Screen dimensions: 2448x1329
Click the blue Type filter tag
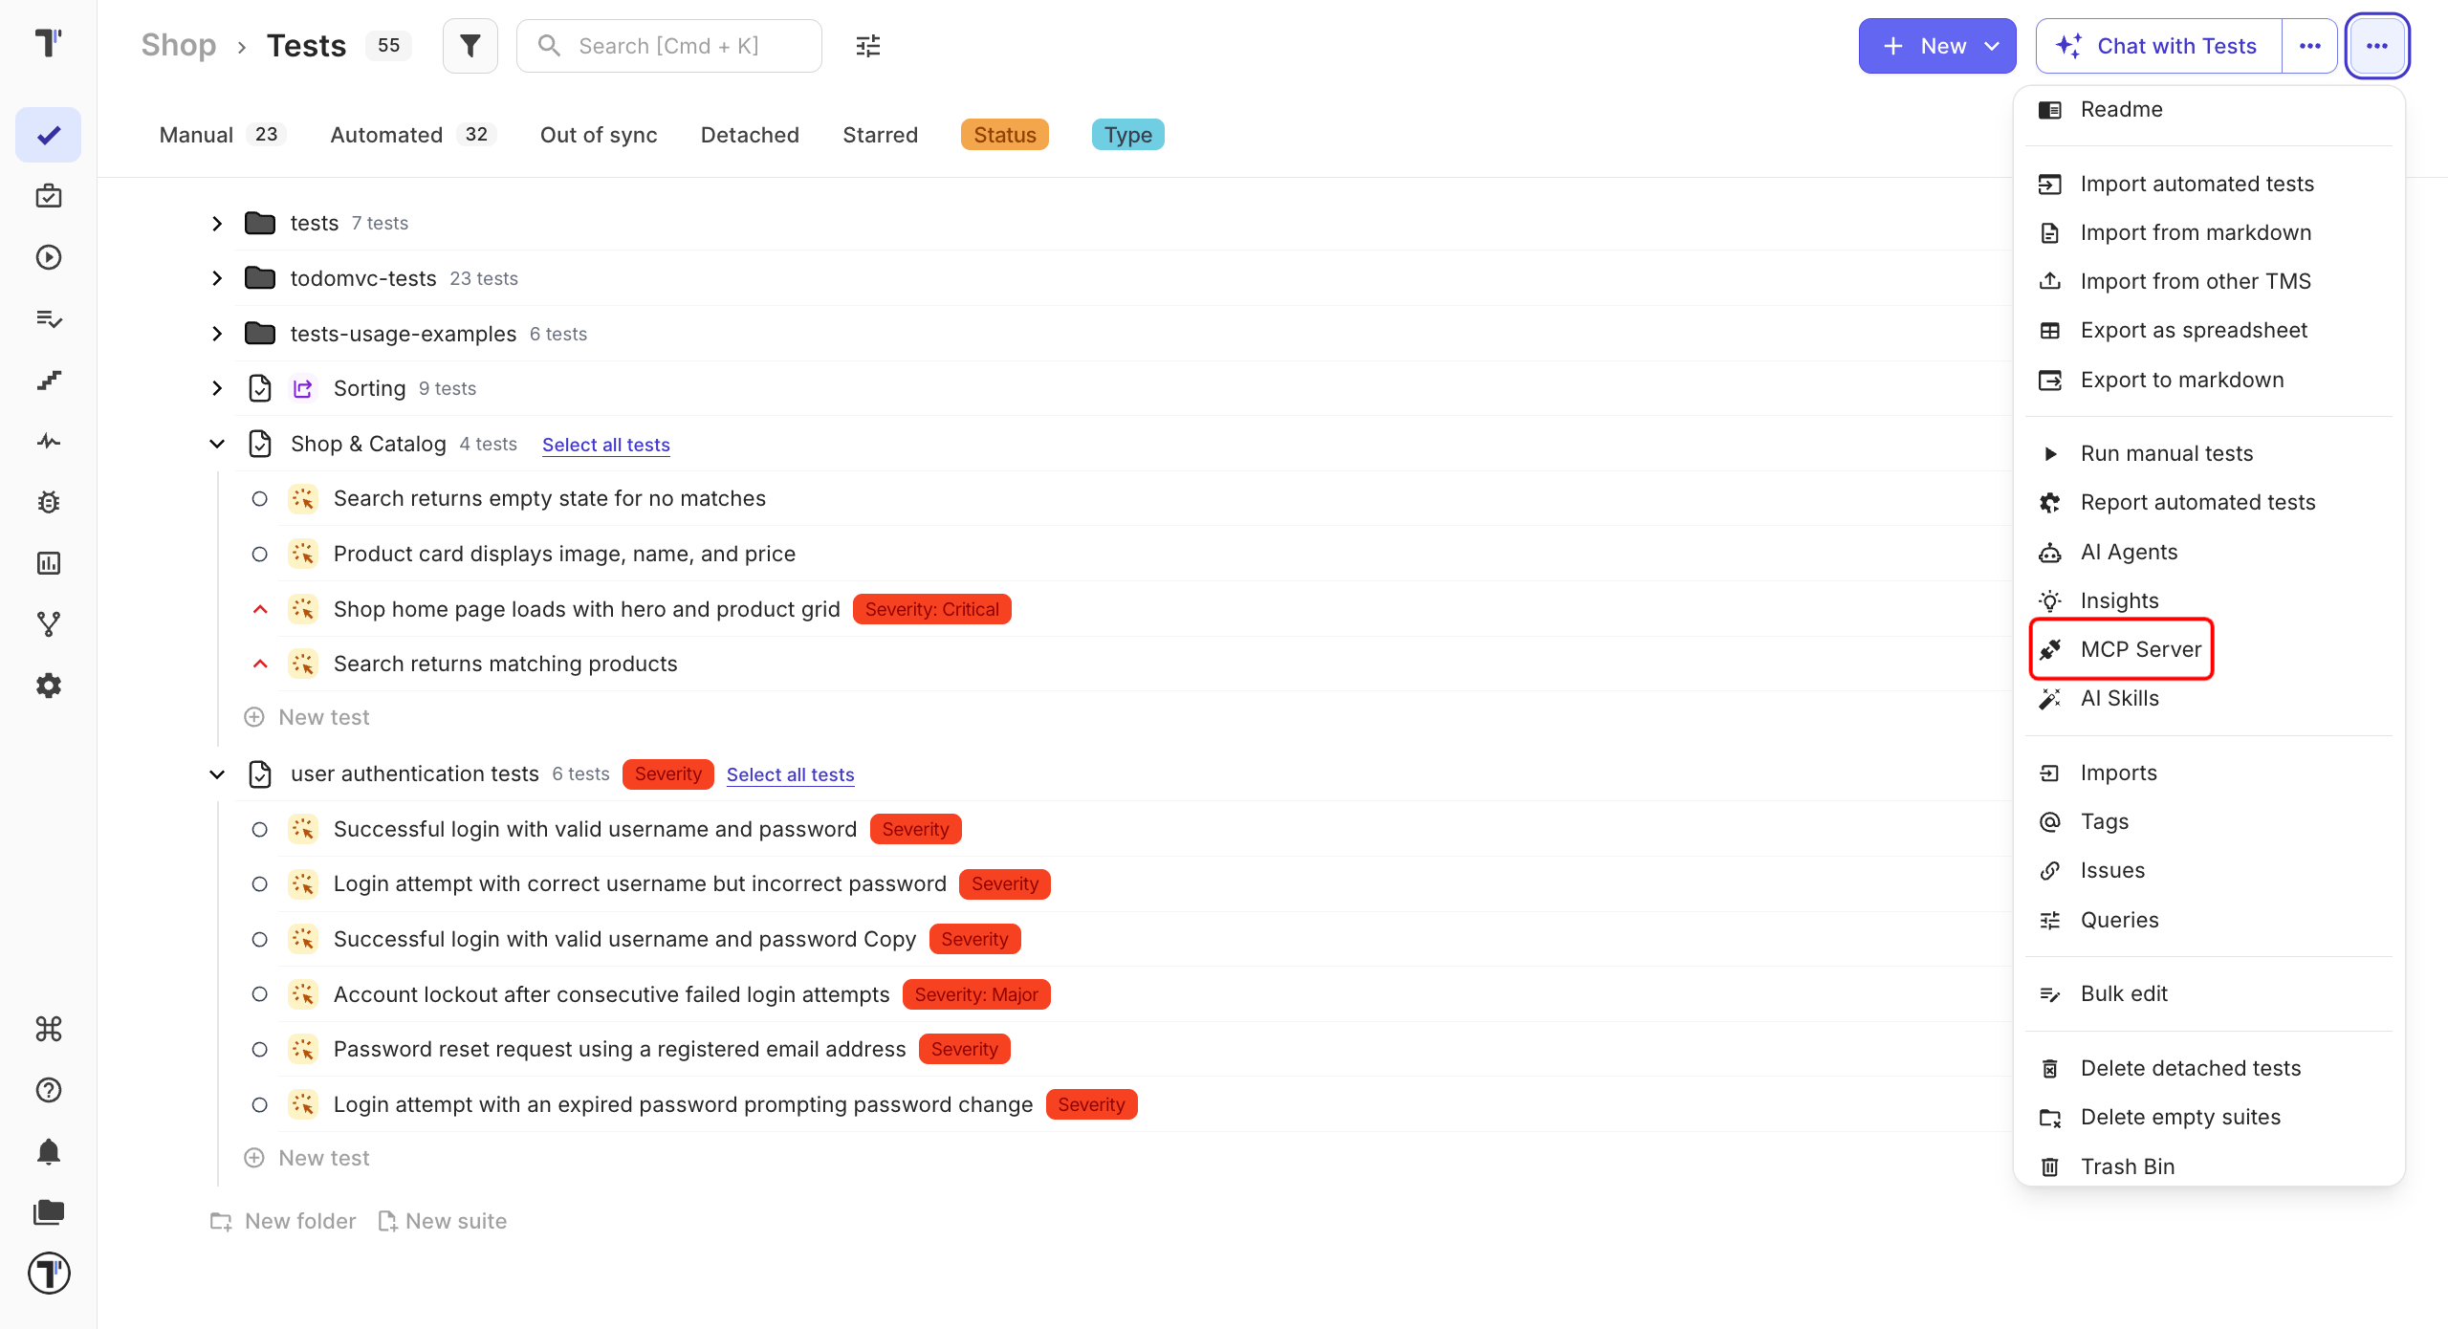tap(1128, 135)
